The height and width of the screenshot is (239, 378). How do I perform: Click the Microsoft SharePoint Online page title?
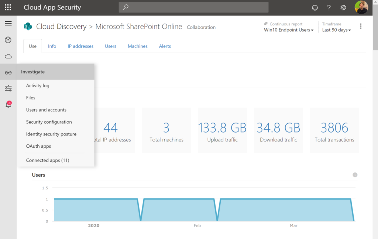[x=139, y=27]
